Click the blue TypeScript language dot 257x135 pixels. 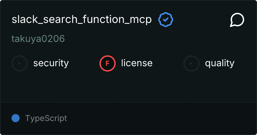click(16, 118)
